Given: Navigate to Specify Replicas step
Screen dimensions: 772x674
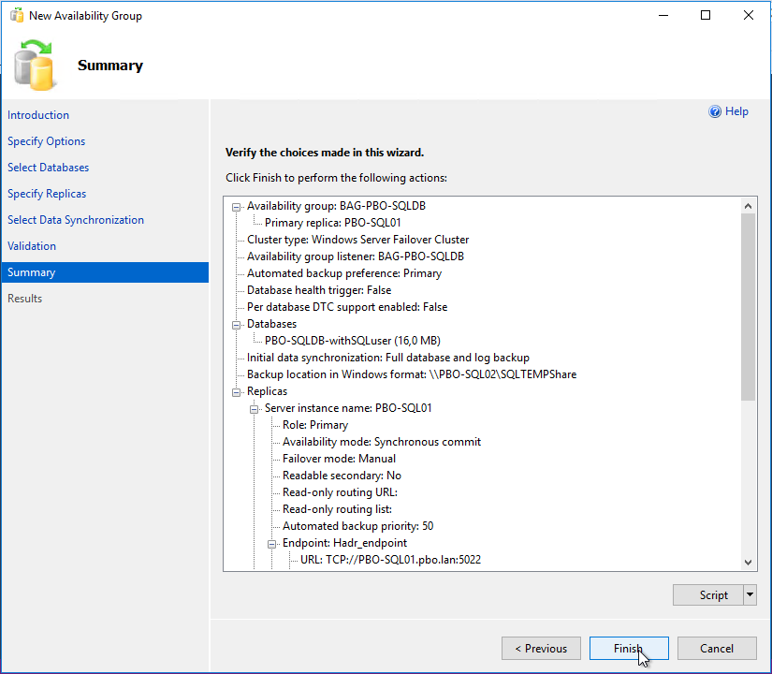Looking at the screenshot, I should coord(47,194).
